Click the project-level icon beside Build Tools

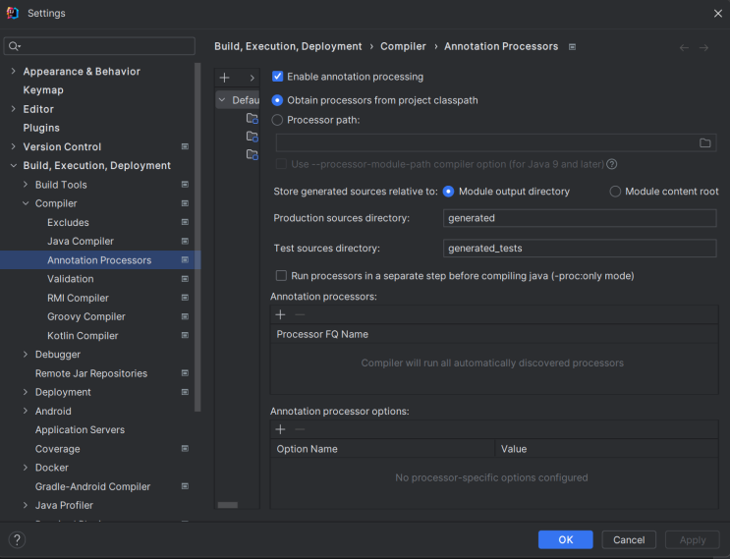[185, 185]
